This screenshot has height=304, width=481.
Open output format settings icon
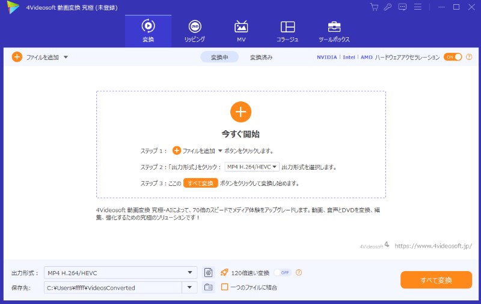(208, 272)
